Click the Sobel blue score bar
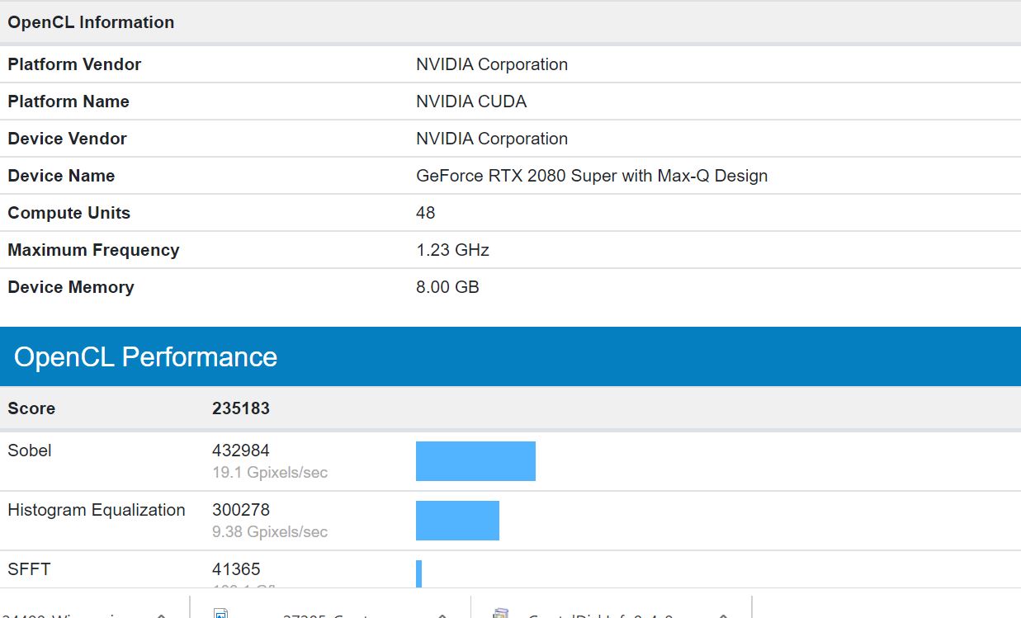Viewport: 1021px width, 618px height. [475, 461]
